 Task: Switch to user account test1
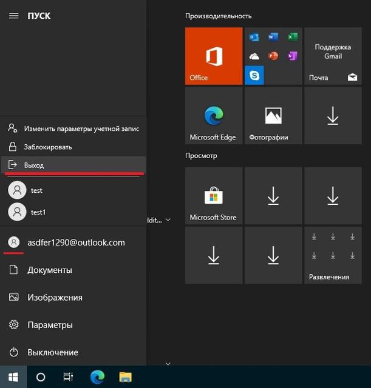coord(73,212)
